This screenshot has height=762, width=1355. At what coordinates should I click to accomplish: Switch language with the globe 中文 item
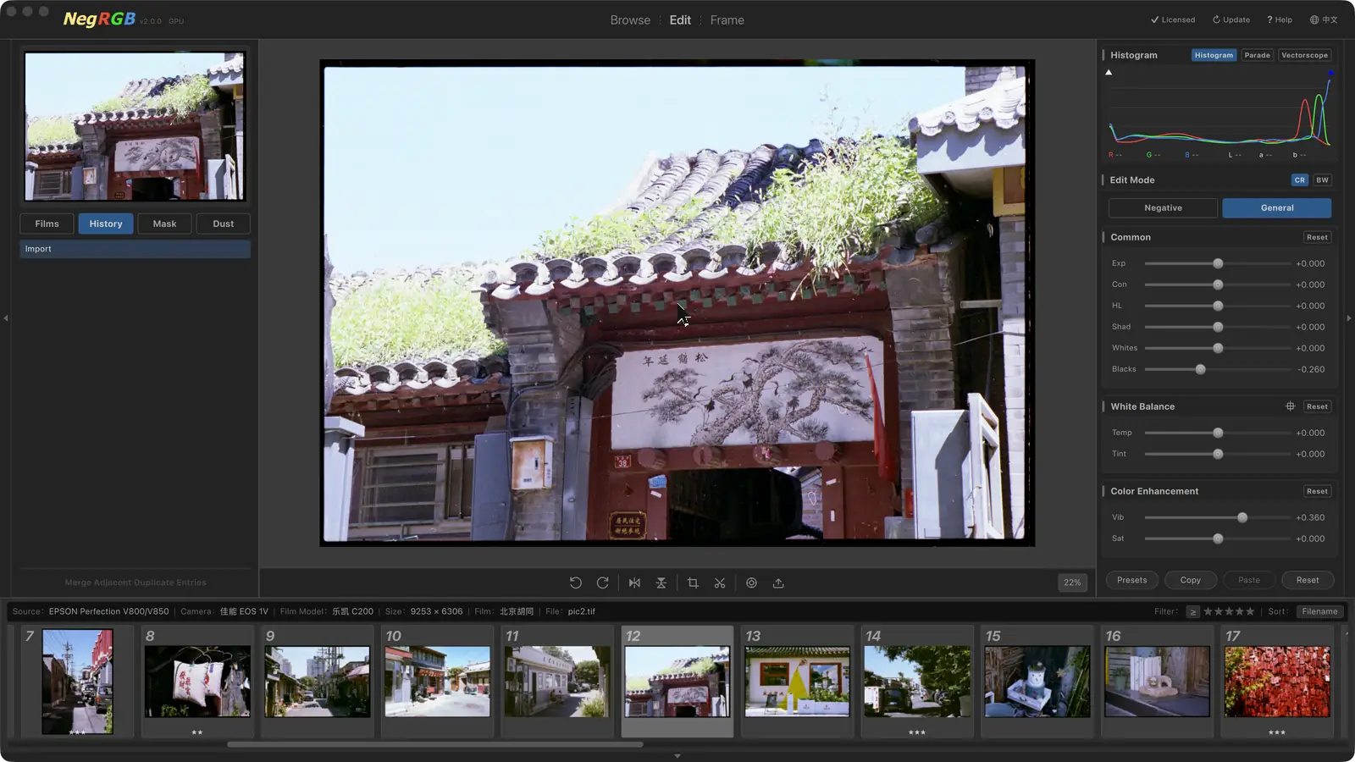coord(1324,19)
